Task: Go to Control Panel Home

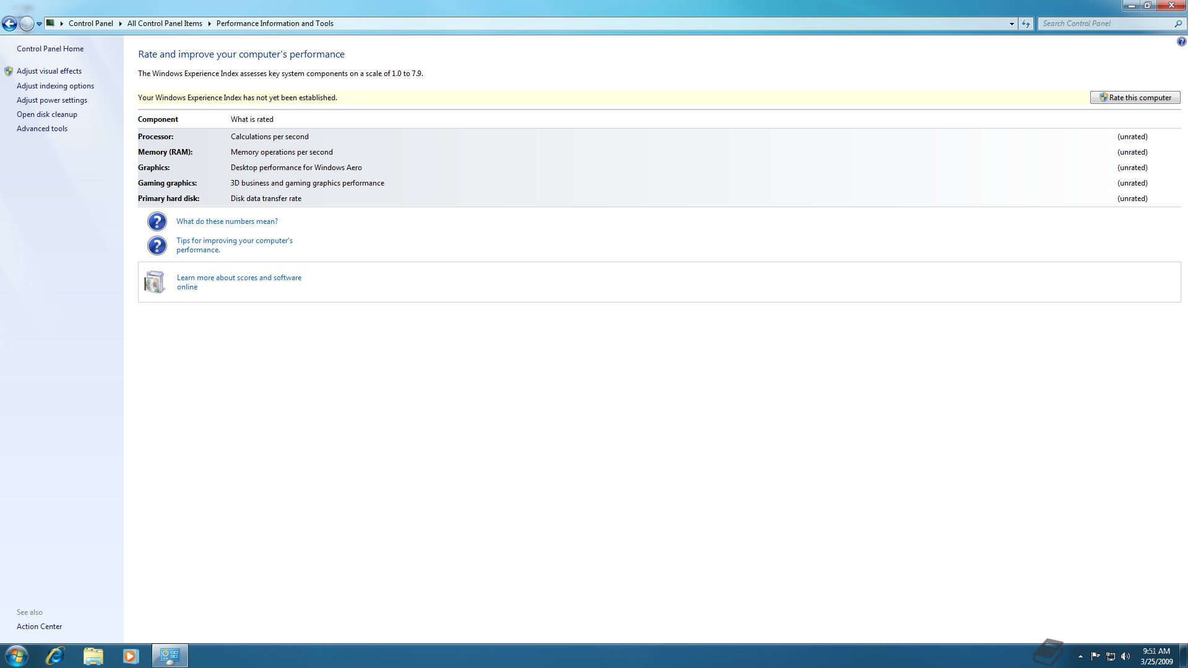Action: point(50,49)
